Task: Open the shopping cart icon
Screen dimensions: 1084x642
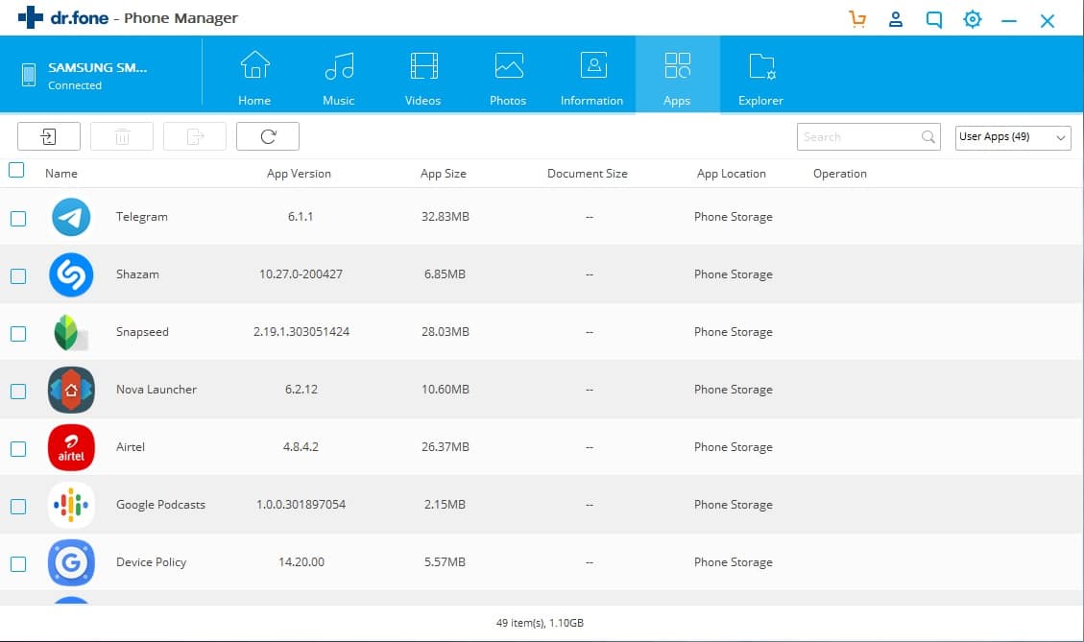Action: tap(857, 19)
